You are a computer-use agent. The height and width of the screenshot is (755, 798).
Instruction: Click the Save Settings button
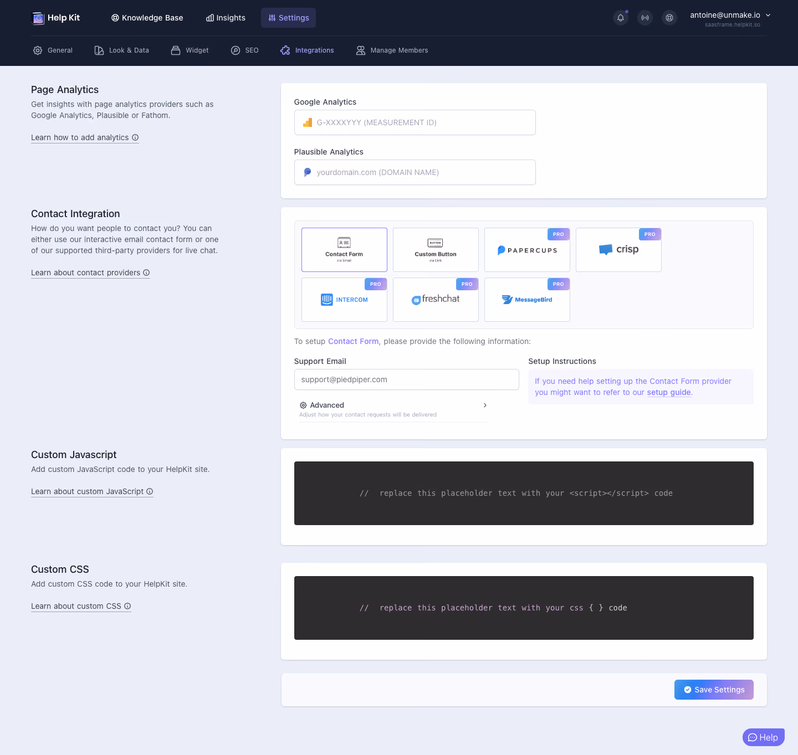(714, 690)
